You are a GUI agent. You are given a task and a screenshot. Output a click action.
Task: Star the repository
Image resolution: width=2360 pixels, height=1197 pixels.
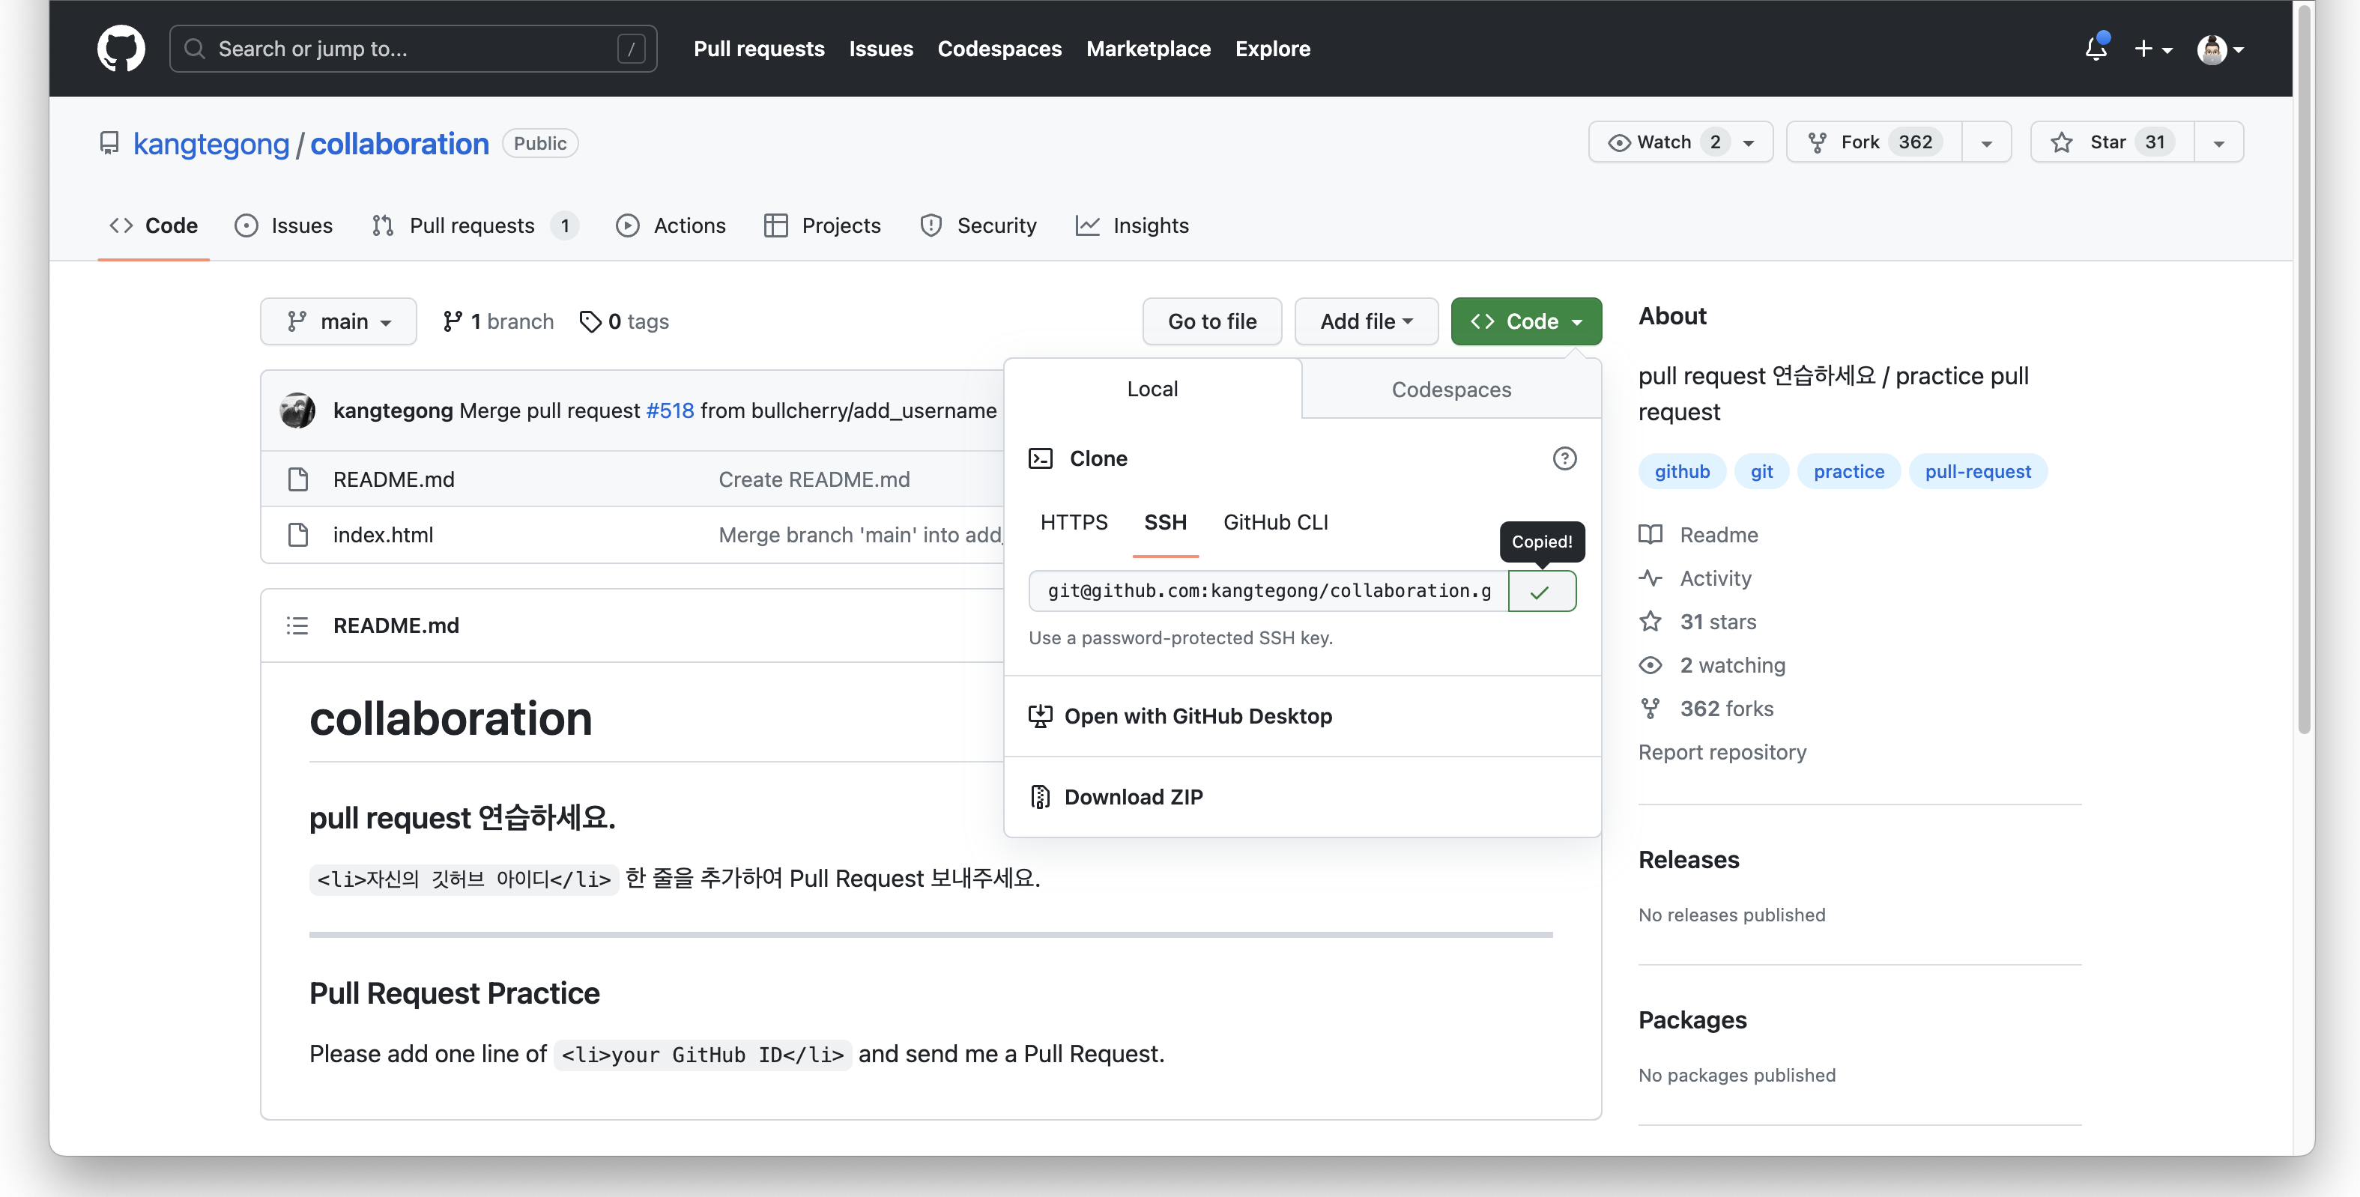pyautogui.click(x=2113, y=142)
